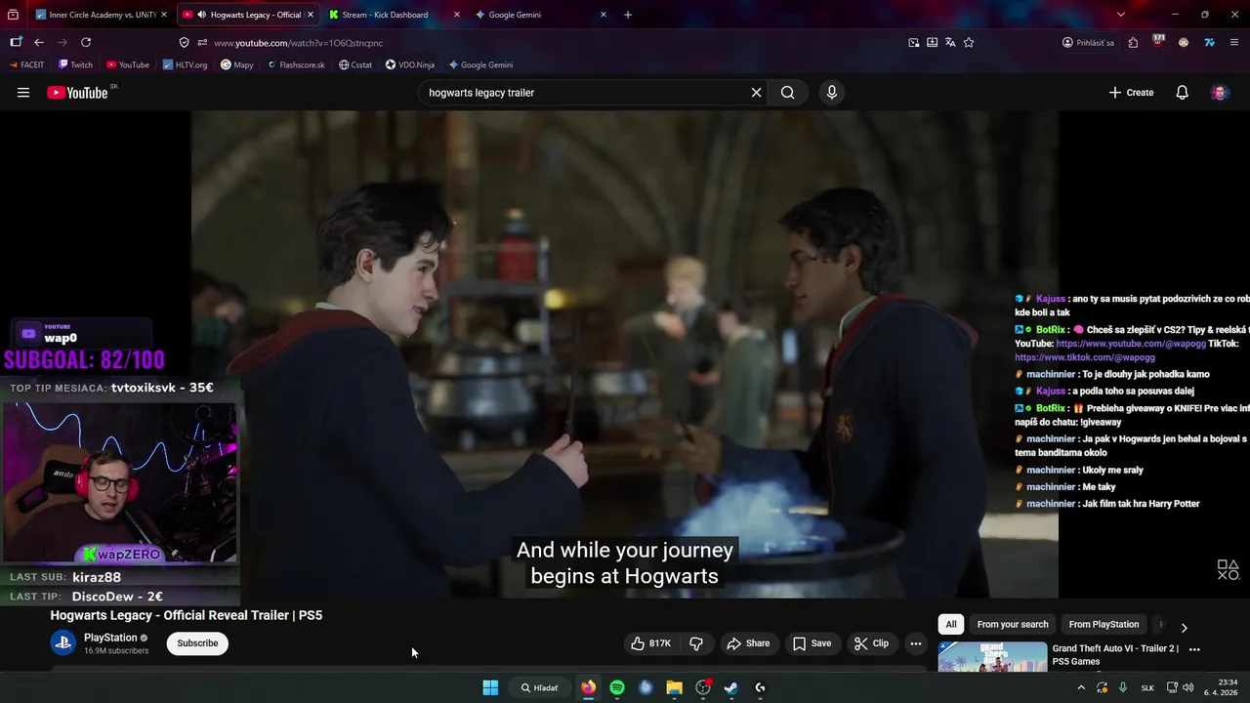
Task: Open Steam from the taskbar
Action: (730, 687)
